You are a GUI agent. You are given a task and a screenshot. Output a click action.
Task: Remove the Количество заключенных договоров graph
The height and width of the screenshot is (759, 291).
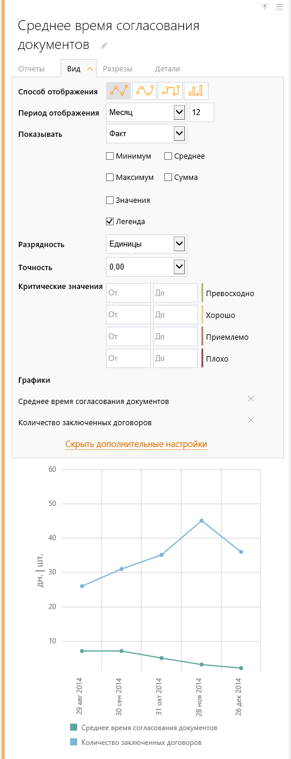tap(251, 420)
